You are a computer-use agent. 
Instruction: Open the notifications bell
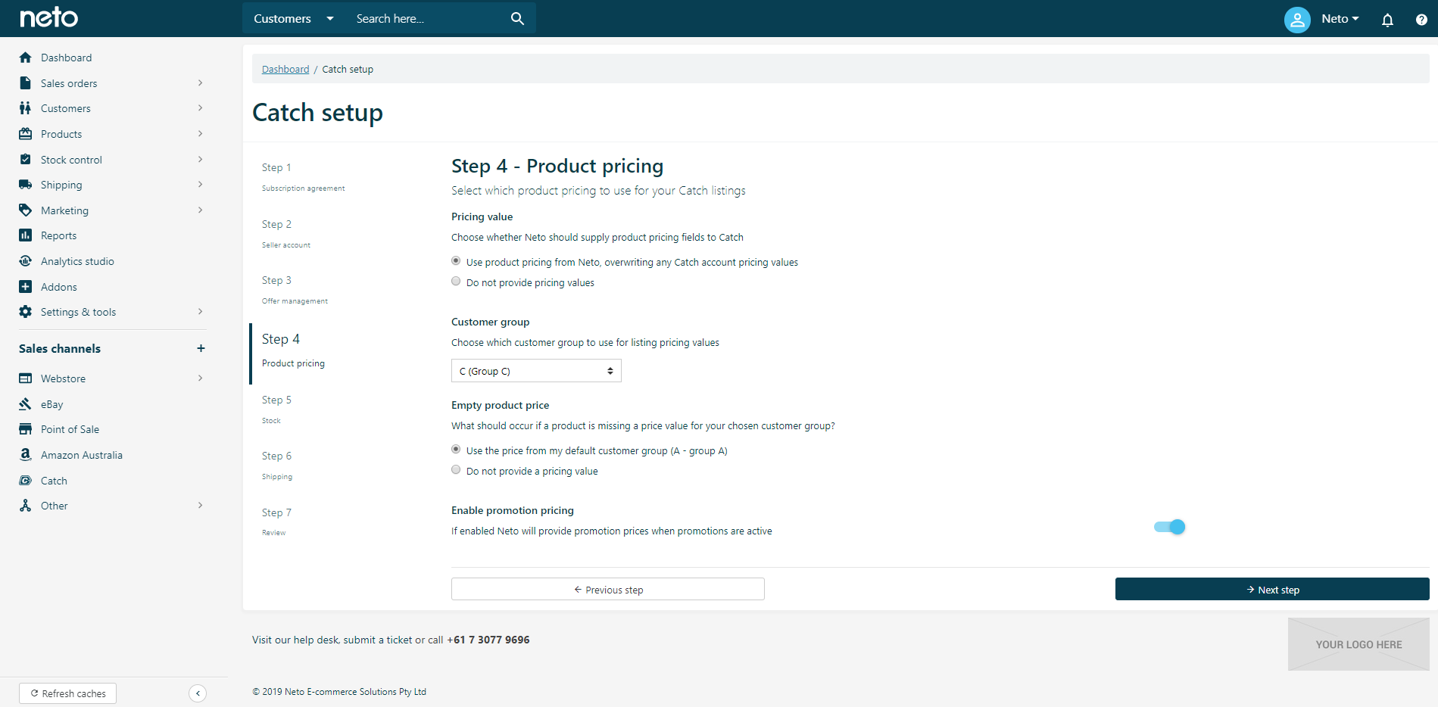[x=1387, y=20]
